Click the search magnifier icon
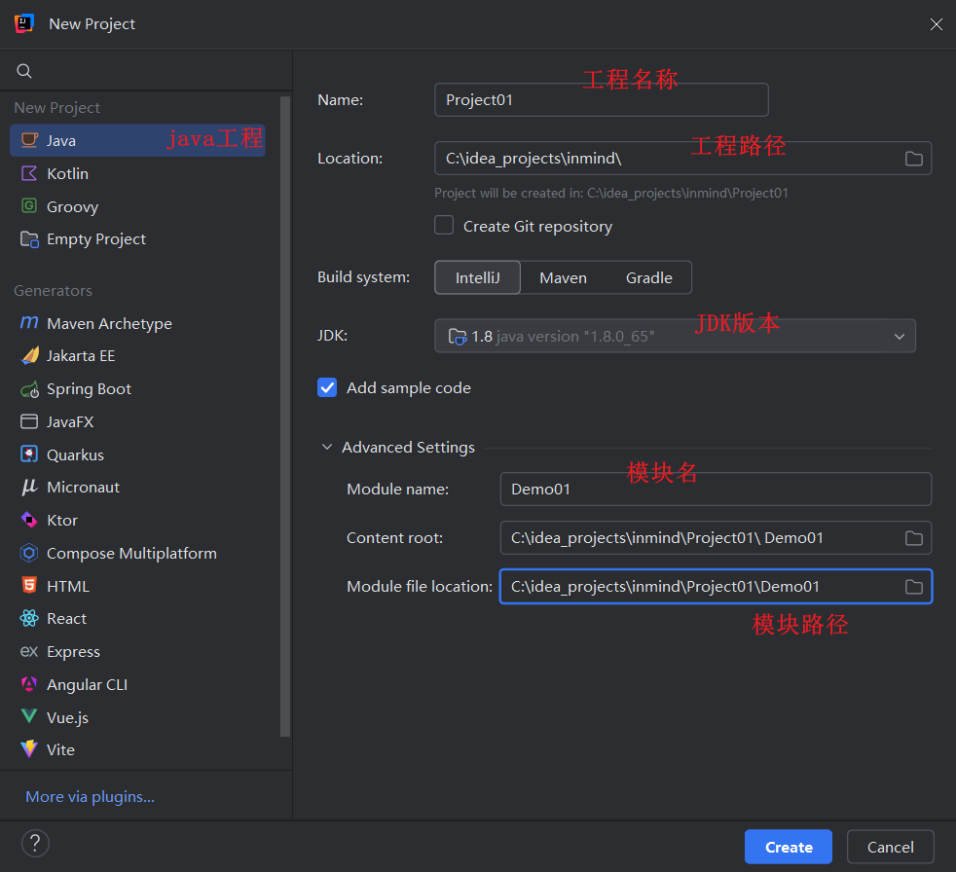Viewport: 956px width, 872px height. click(23, 71)
